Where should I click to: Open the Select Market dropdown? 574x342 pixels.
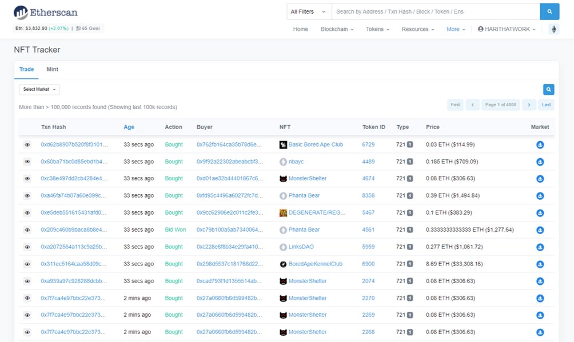[39, 89]
